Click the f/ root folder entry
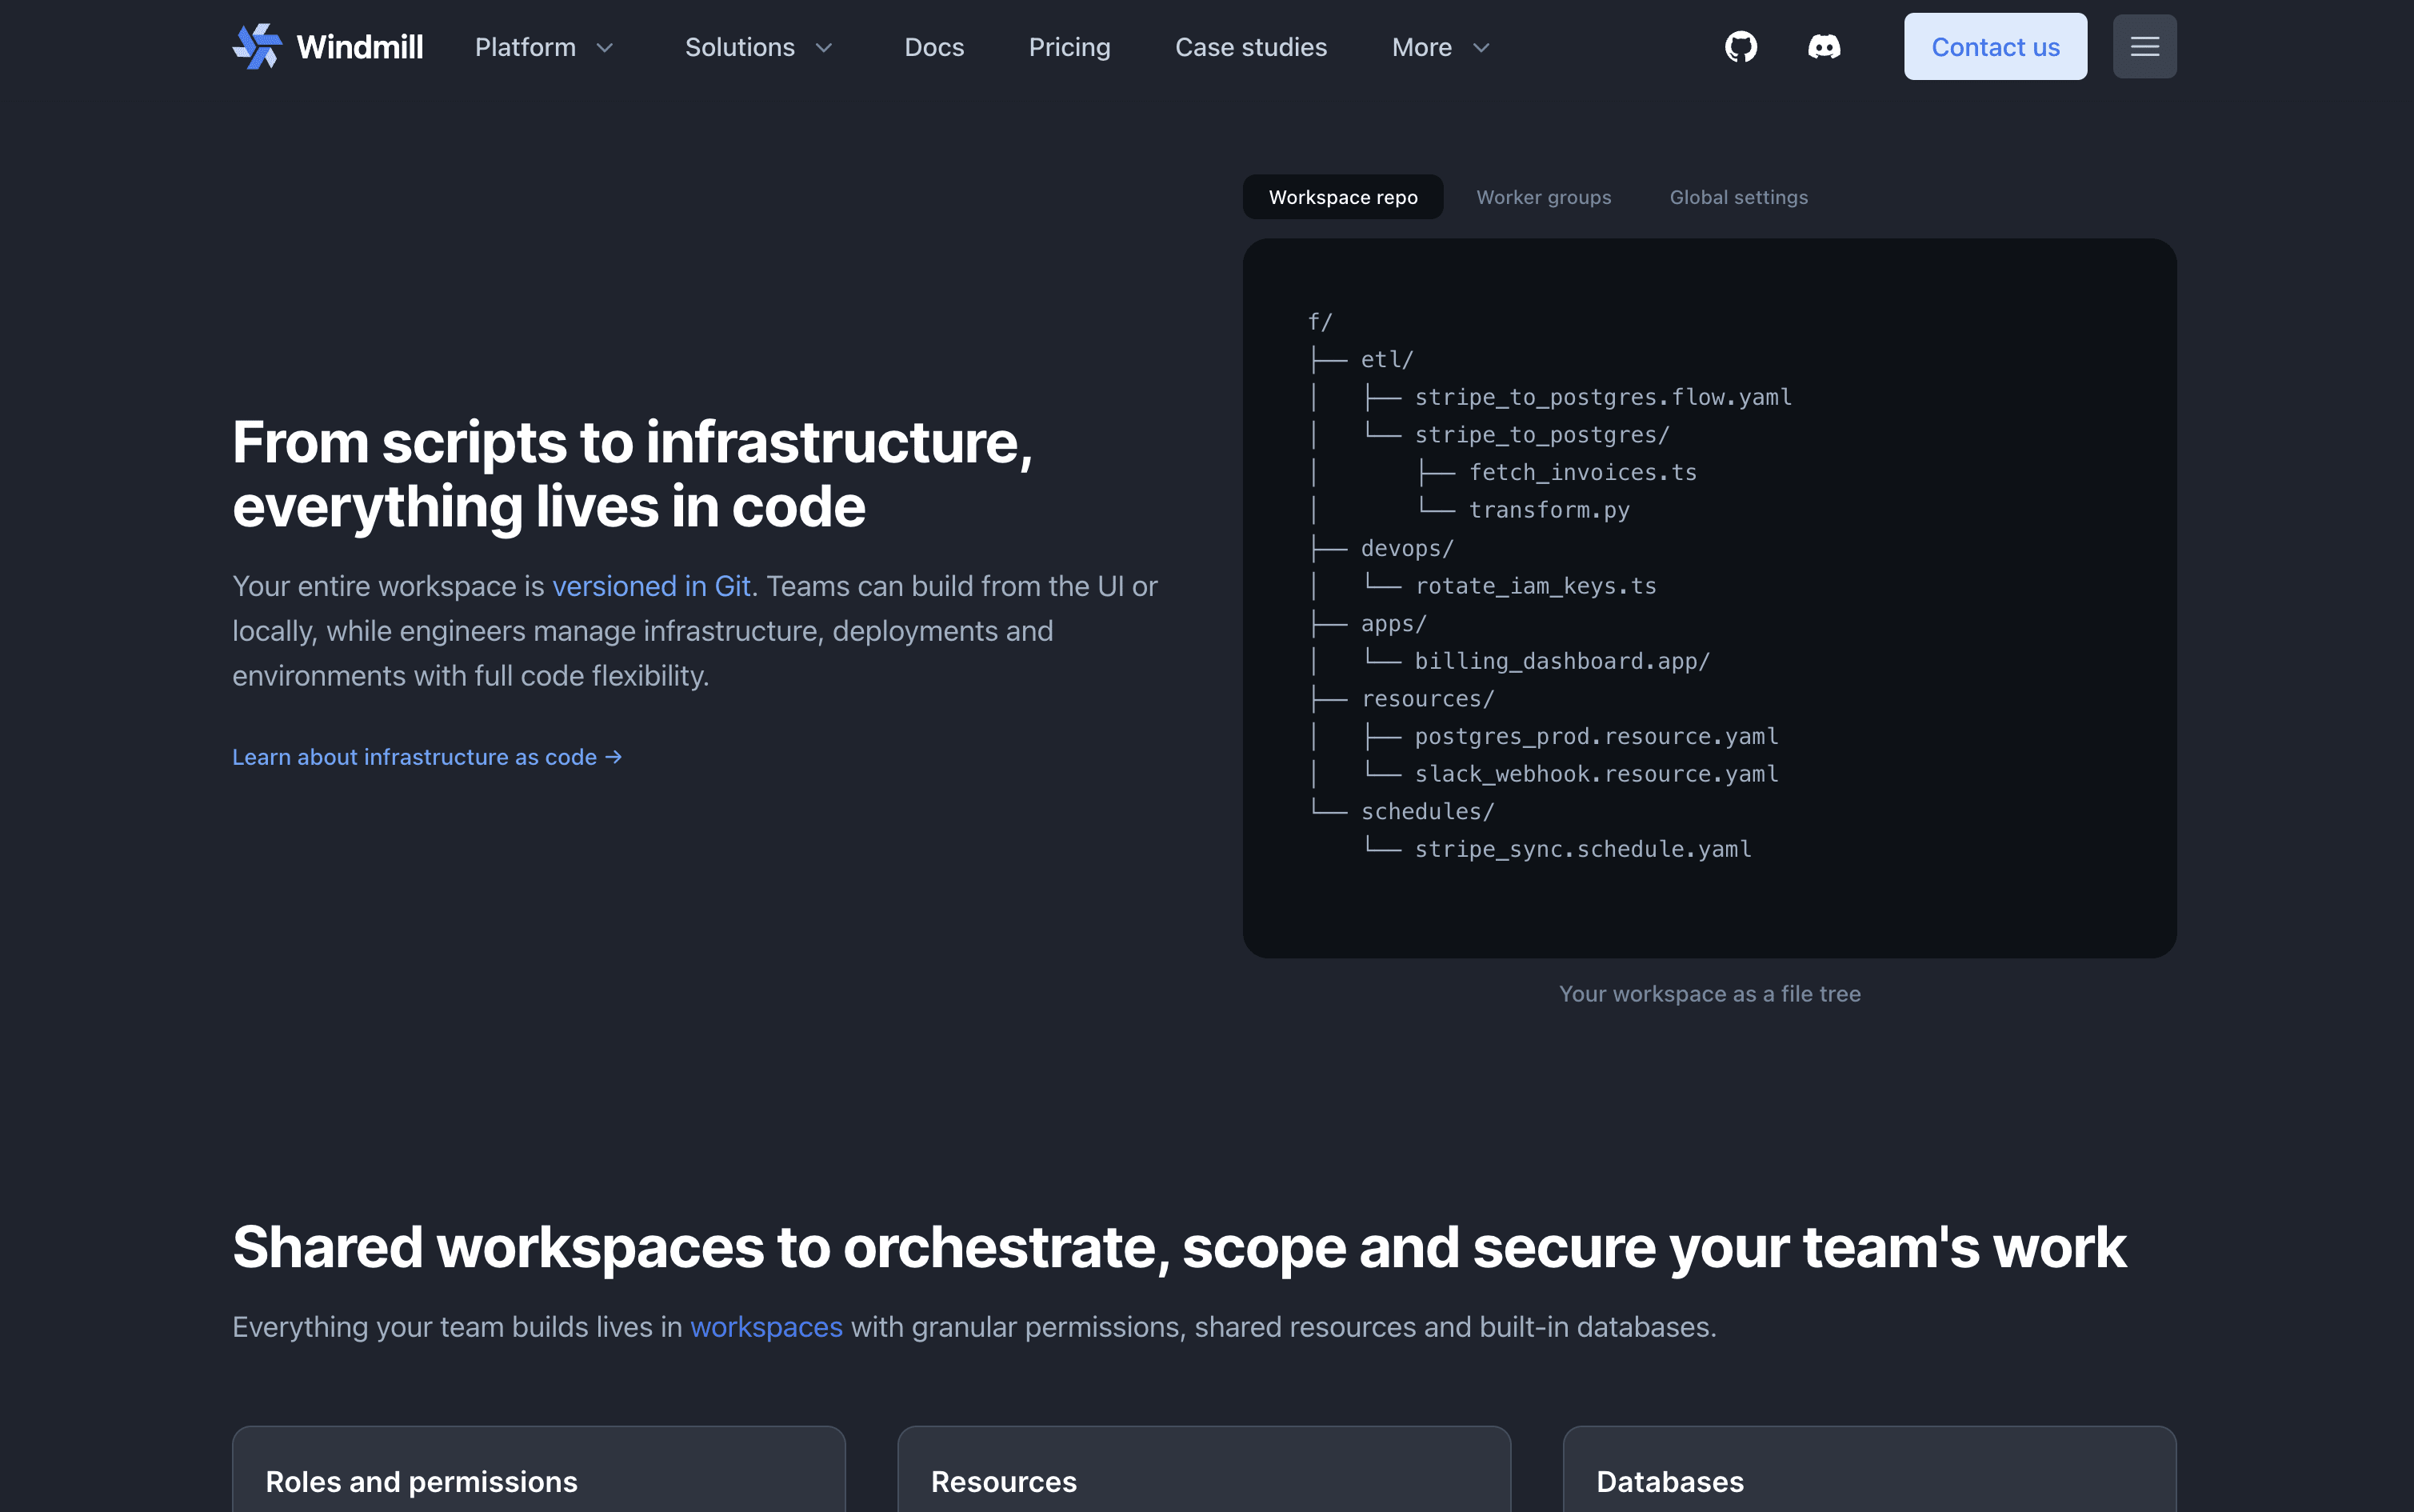Screen dimensions: 2414x1512 [x=1320, y=322]
